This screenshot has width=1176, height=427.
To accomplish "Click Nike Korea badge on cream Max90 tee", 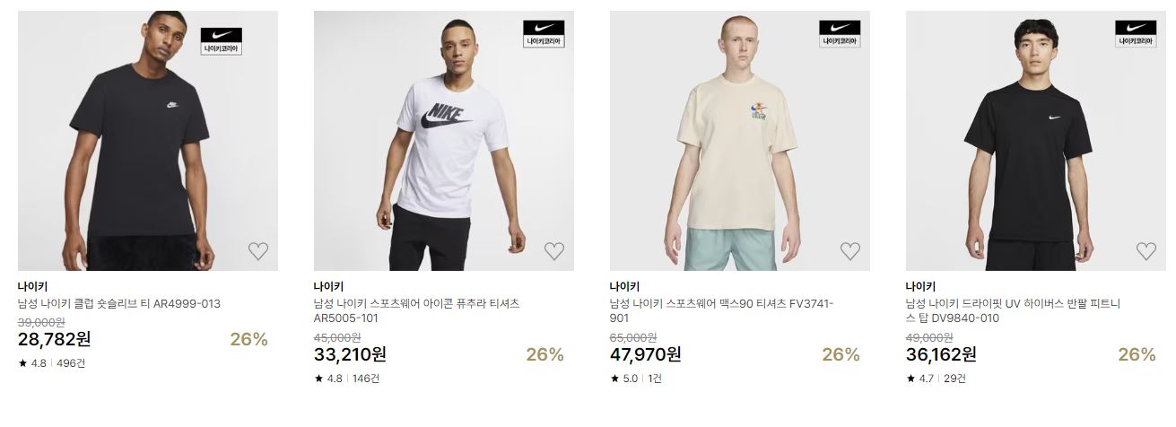I will point(841,34).
